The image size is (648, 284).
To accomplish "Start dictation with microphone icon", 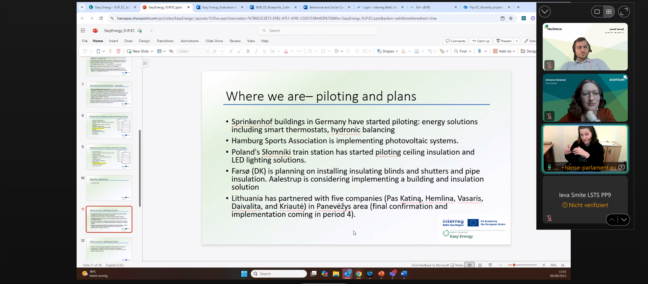I will coord(480,51).
